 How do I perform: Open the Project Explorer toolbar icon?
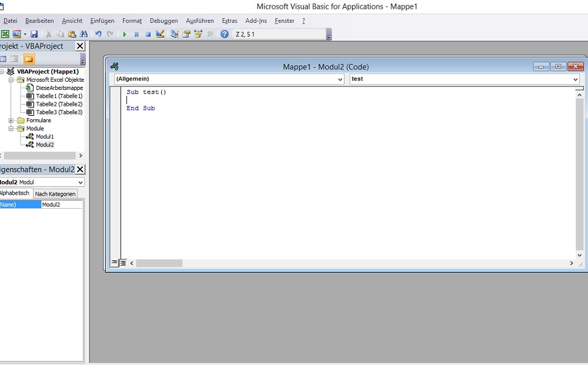pyautogui.click(x=173, y=34)
